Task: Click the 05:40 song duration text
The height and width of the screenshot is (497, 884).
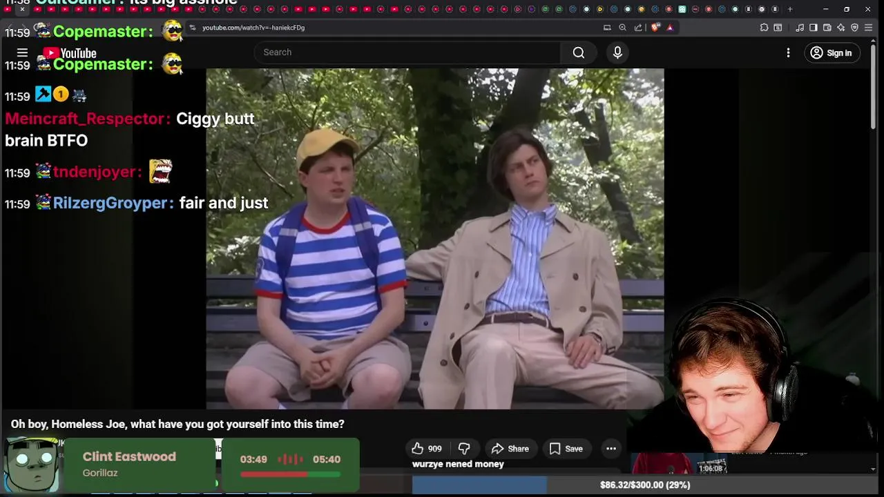Action: click(x=326, y=459)
